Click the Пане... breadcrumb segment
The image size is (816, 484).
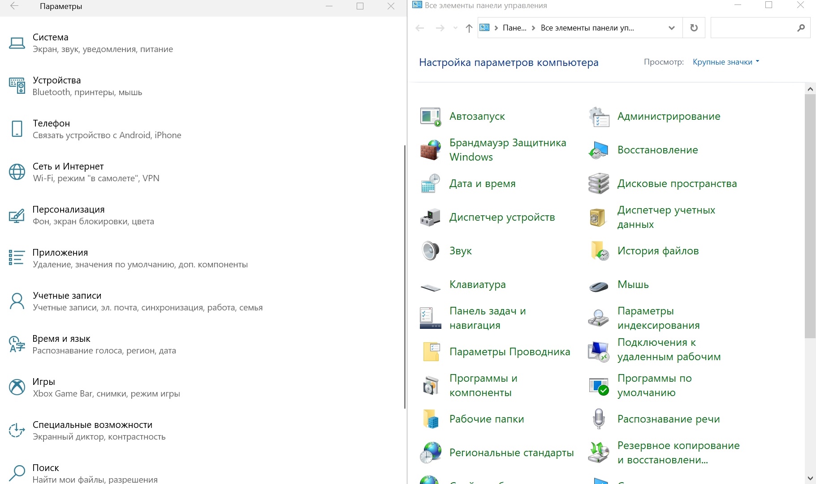pyautogui.click(x=514, y=28)
